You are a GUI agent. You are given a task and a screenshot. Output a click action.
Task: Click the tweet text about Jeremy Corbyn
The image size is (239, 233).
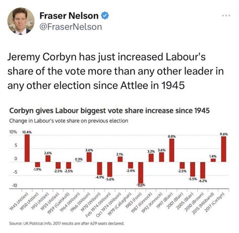click(115, 71)
